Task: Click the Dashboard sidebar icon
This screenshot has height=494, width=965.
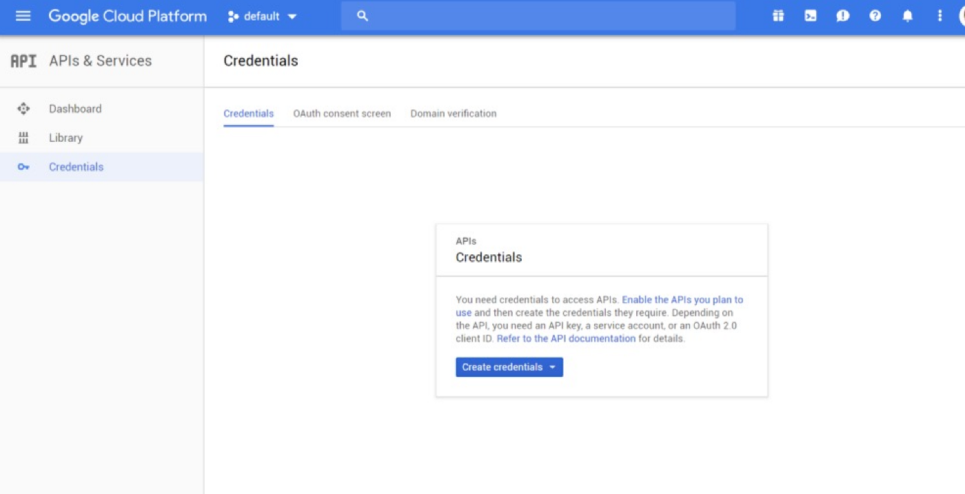Action: click(23, 109)
